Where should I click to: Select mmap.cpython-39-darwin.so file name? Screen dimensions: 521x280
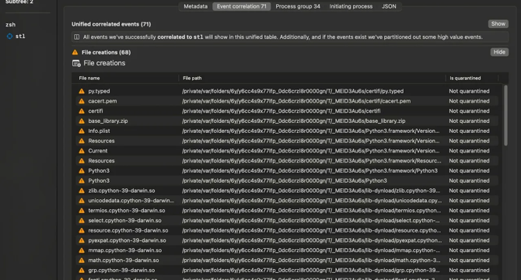click(125, 250)
